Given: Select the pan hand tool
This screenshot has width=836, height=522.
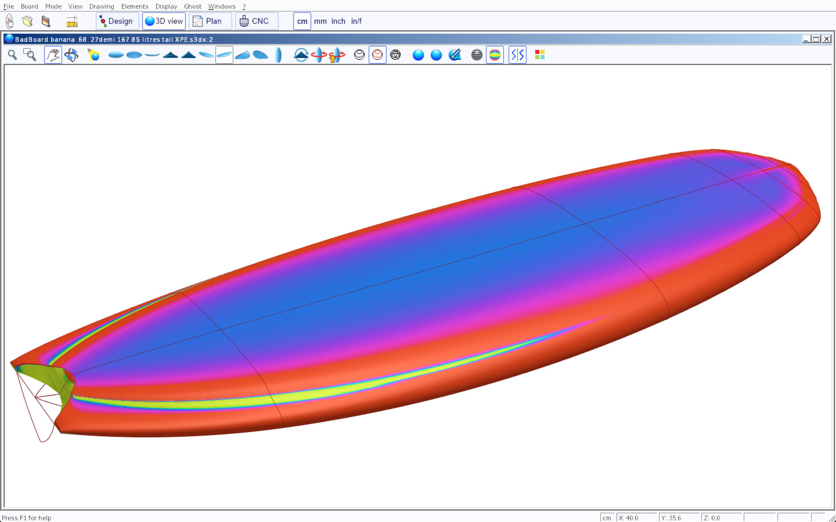Looking at the screenshot, I should click(53, 55).
